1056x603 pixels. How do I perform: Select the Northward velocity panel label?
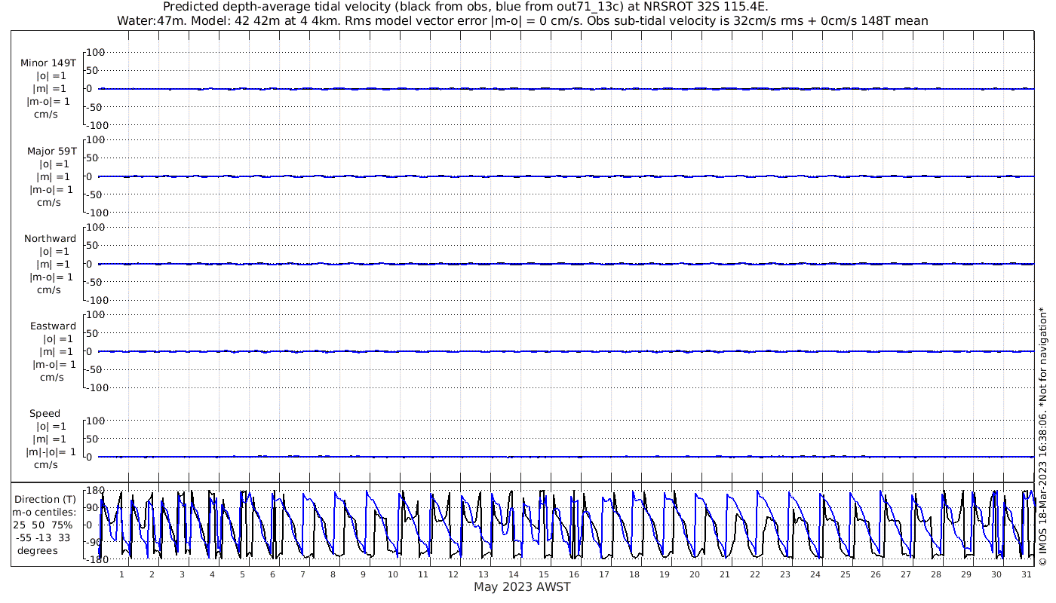pos(51,238)
